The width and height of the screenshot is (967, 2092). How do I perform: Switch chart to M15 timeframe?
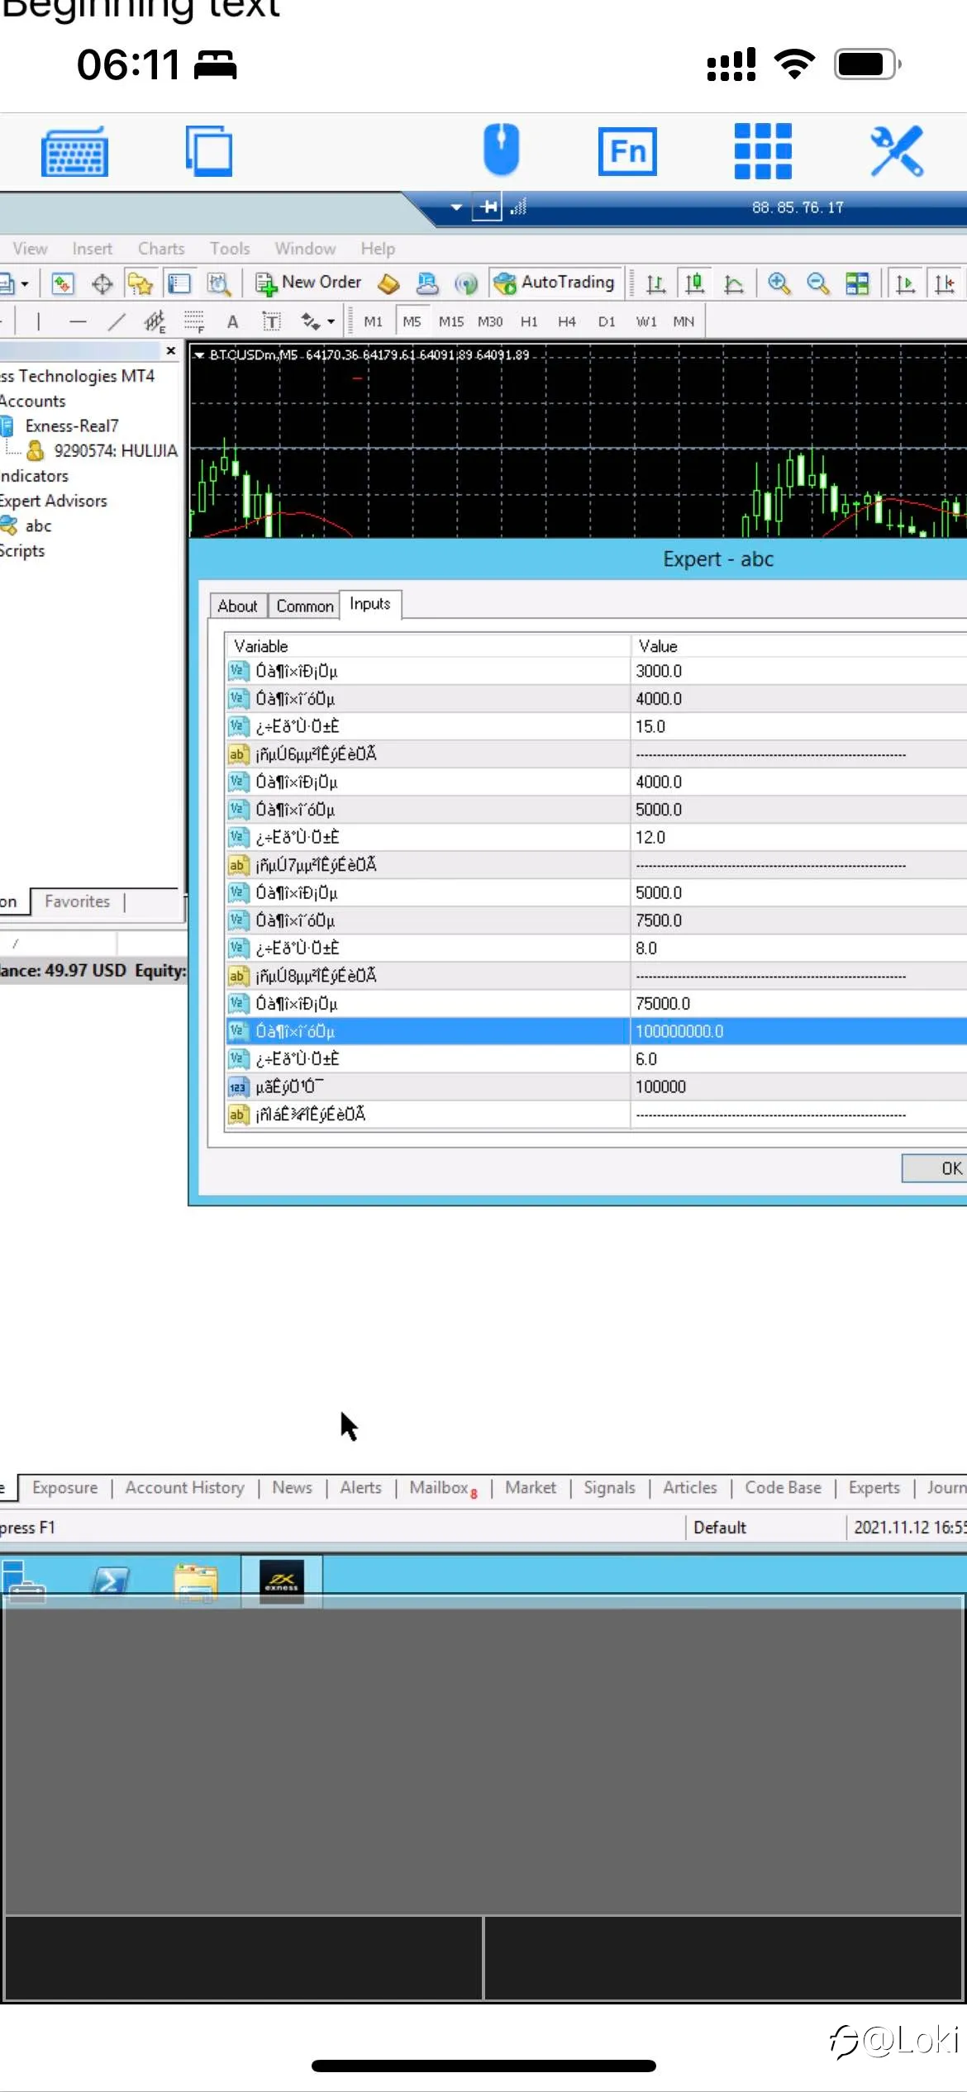451,321
